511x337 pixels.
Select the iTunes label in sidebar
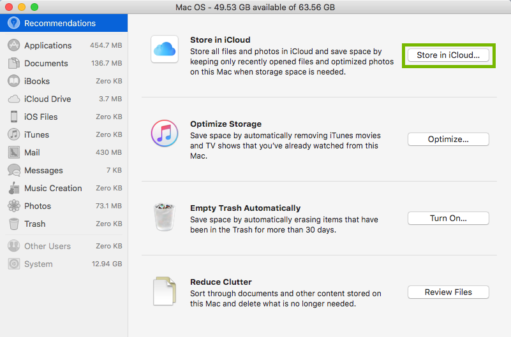[x=36, y=134]
